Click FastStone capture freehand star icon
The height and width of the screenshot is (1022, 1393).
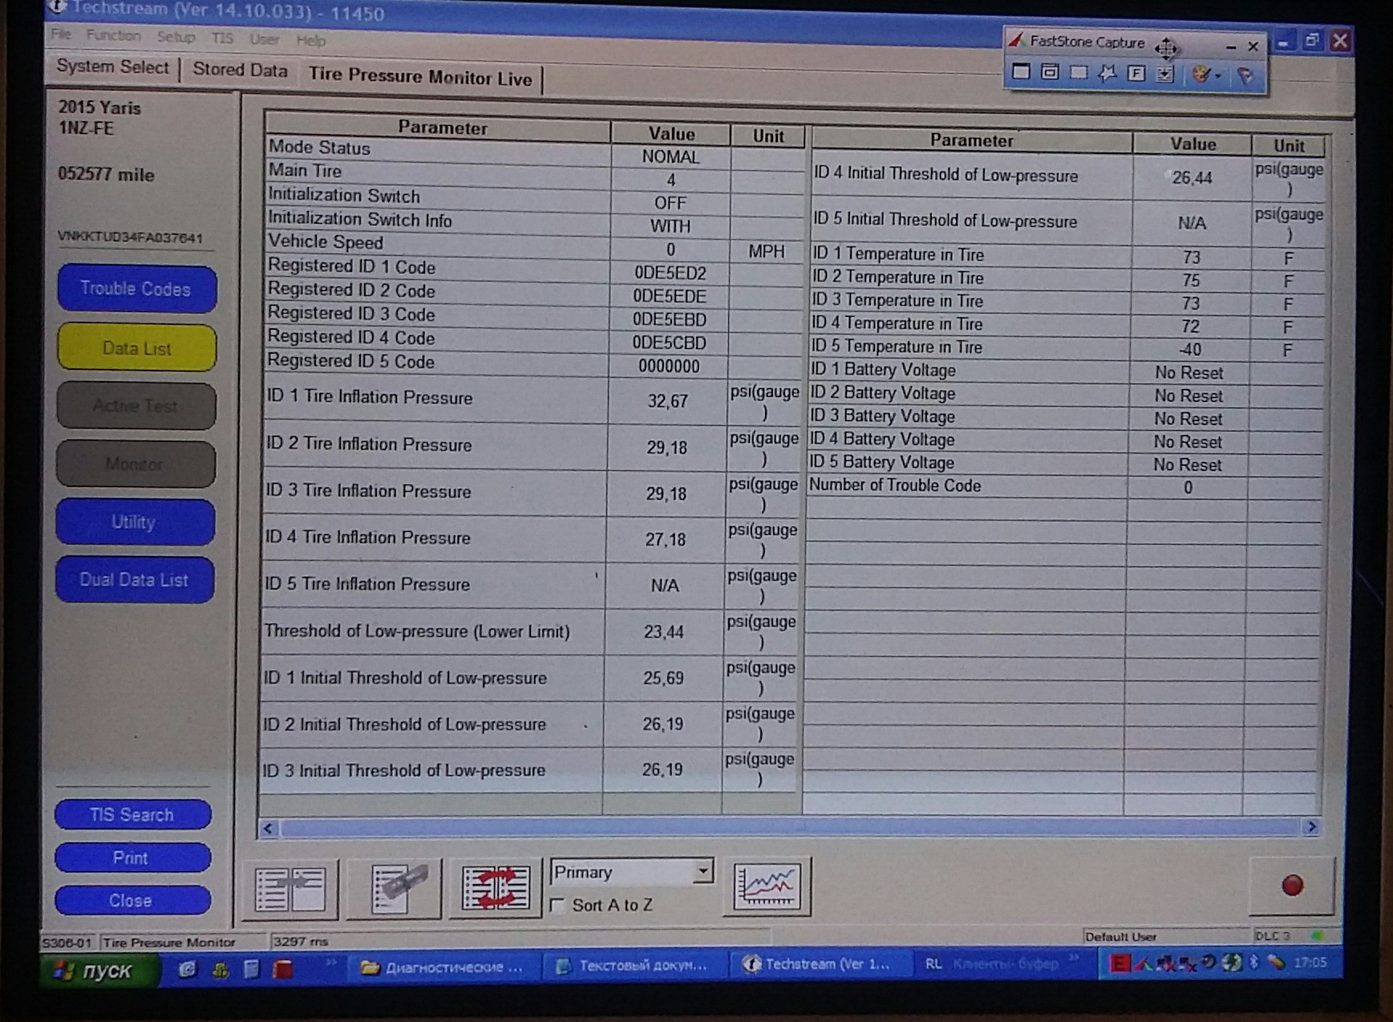click(1108, 73)
